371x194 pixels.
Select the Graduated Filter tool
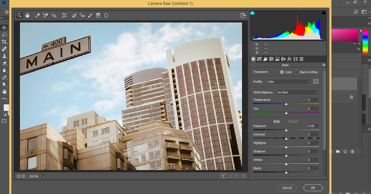(98, 16)
